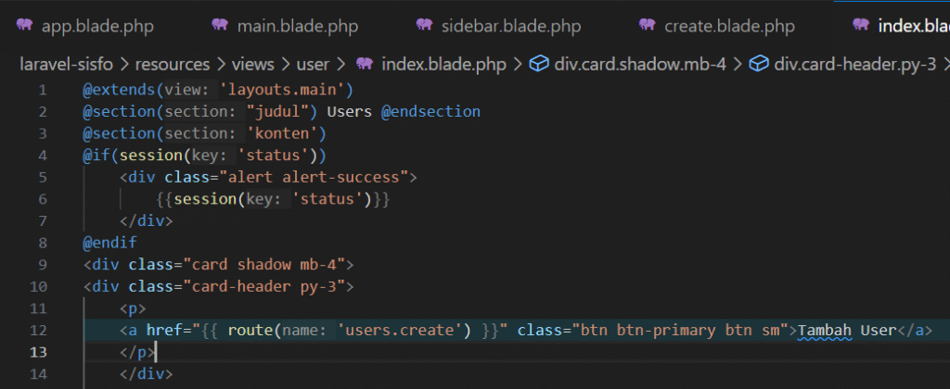Image resolution: width=950 pixels, height=389 pixels.
Task: Click the div.card-header.py-3 symbol cube icon
Action: coord(758,64)
